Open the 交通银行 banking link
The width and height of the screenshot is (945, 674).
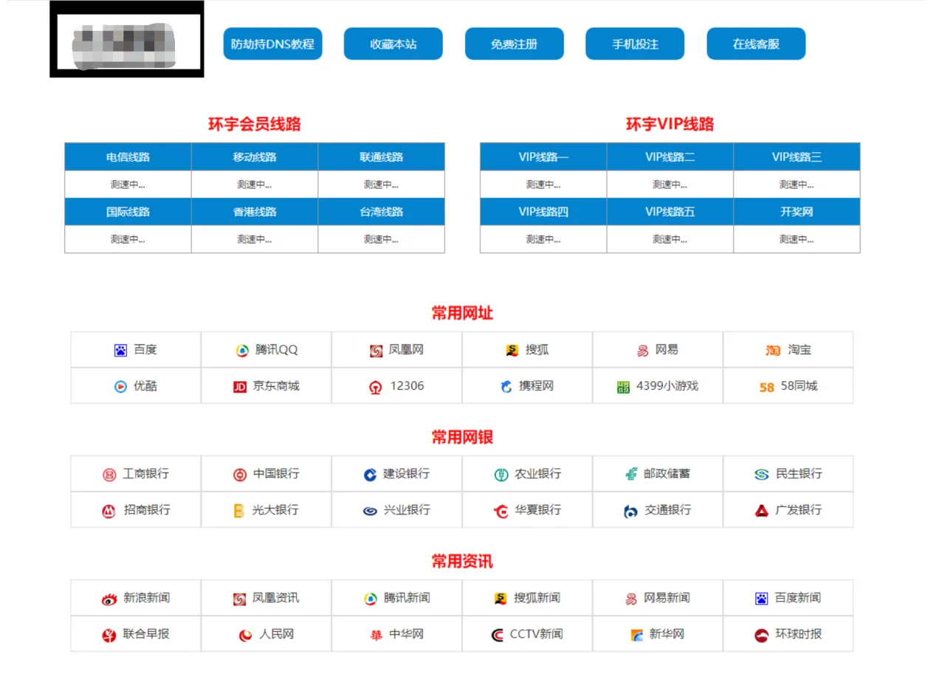pos(667,510)
